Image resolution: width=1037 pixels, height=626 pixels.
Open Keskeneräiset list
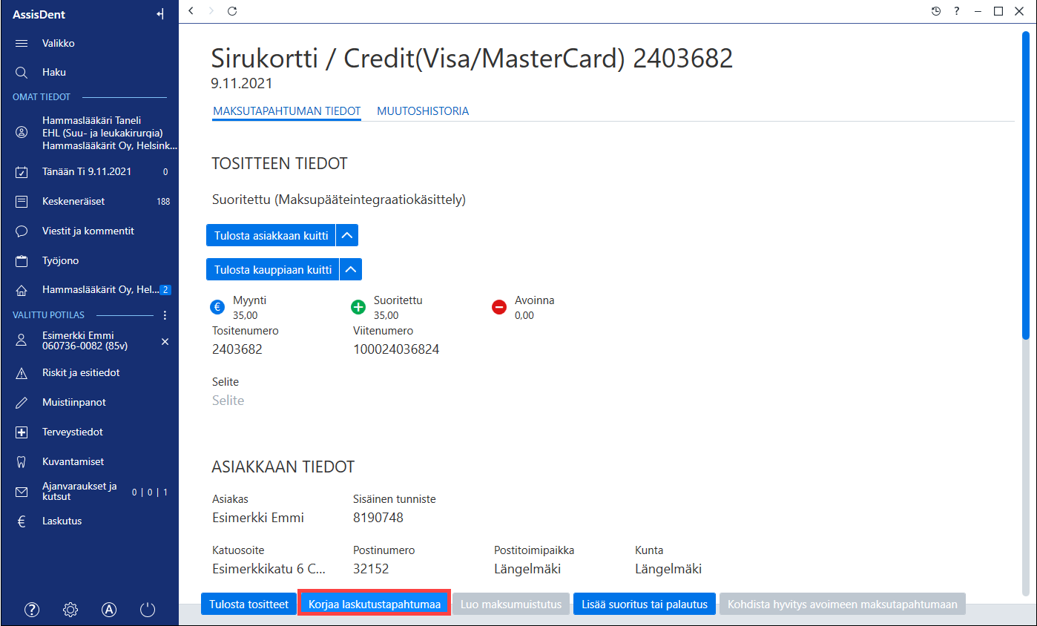[x=89, y=201]
